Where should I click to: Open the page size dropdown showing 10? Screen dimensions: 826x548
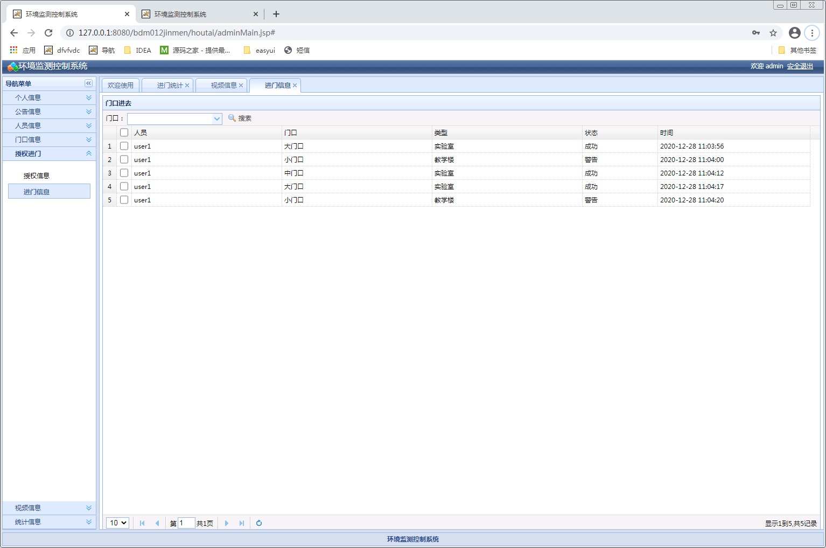(x=117, y=523)
